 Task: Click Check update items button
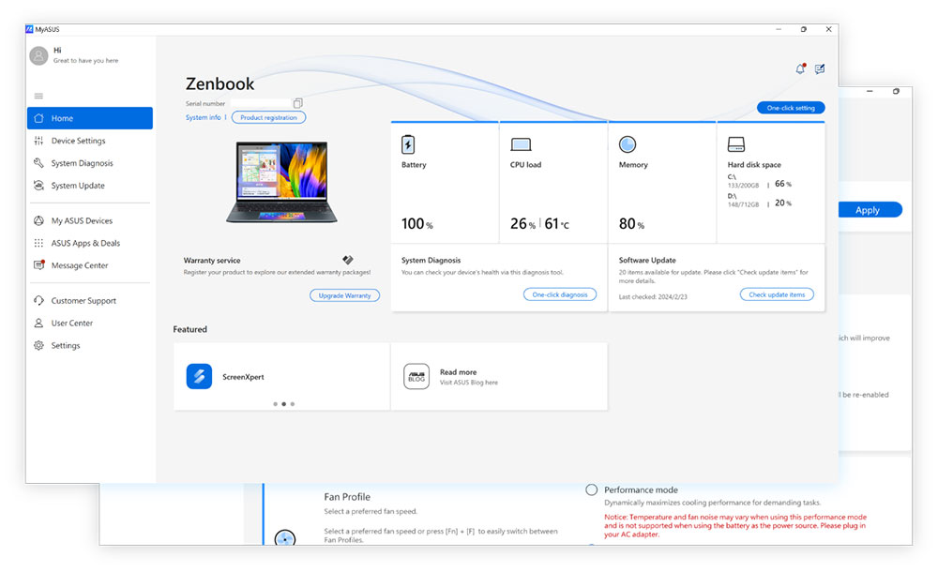[777, 294]
